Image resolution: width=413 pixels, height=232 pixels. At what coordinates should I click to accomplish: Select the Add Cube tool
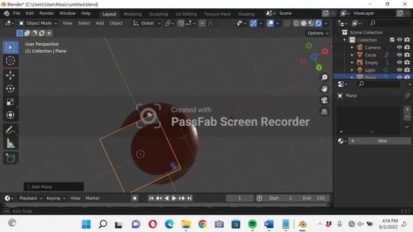point(10,158)
